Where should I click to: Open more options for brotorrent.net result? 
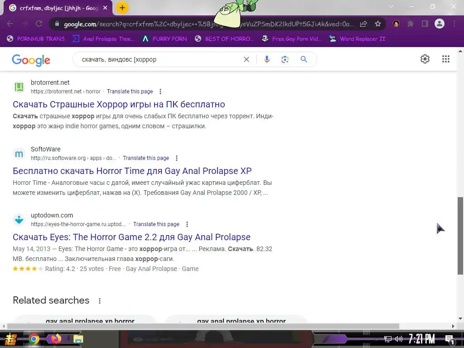[160, 92]
